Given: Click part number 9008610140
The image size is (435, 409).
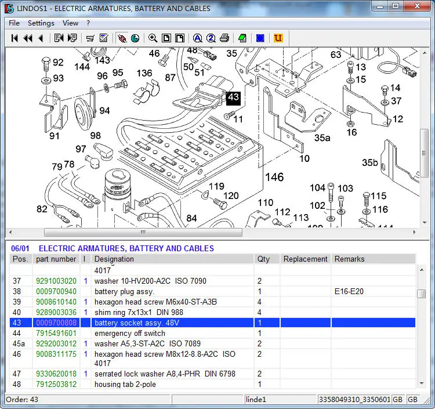Looking at the screenshot, I should 56,302.
